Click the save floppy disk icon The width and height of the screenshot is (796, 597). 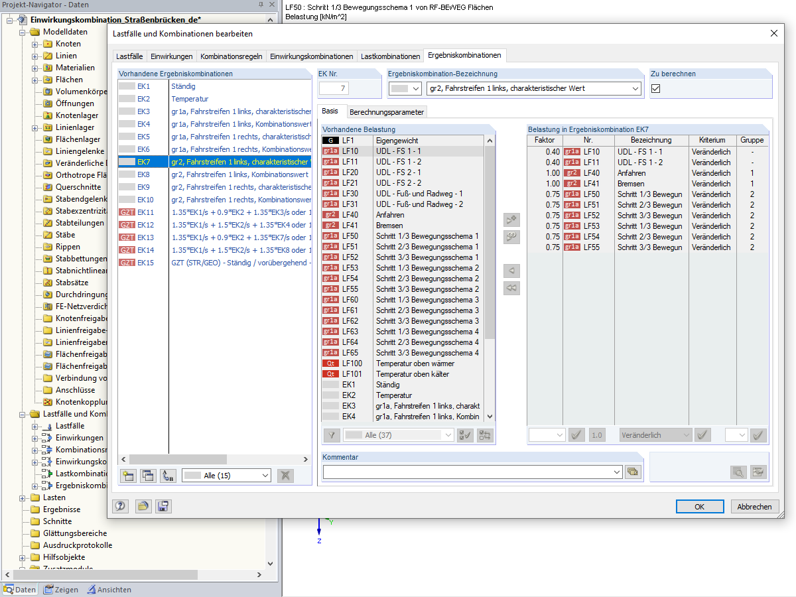pos(163,506)
